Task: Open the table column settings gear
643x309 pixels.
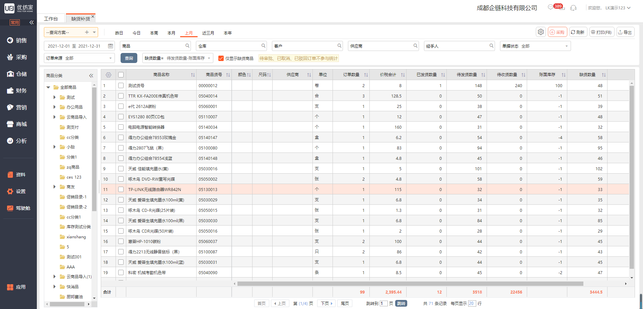Action: (109, 75)
